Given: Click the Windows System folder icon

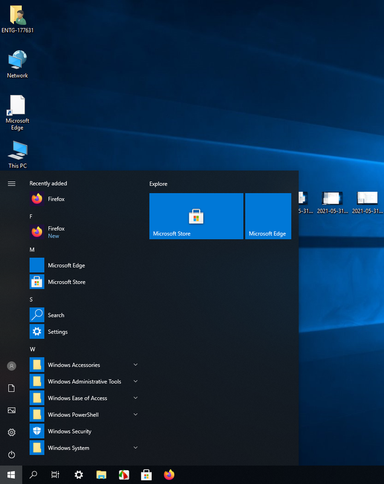Looking at the screenshot, I should pos(37,448).
